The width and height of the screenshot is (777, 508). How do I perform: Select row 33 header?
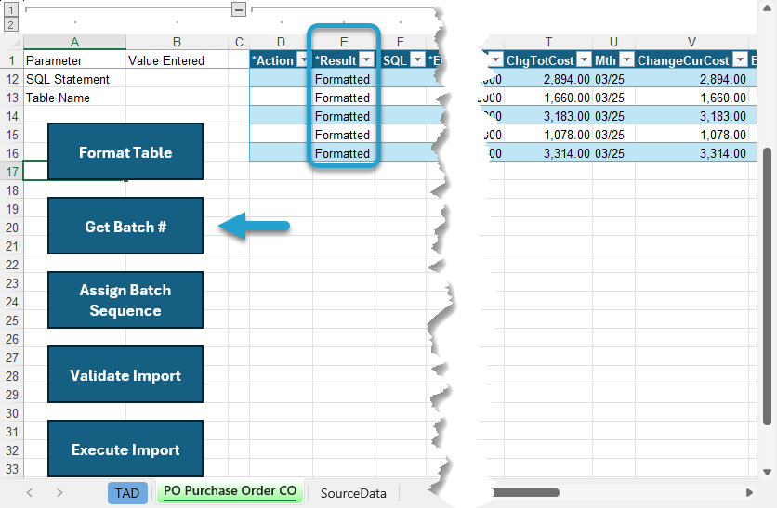click(12, 469)
